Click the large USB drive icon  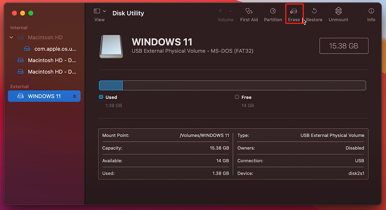111,47
